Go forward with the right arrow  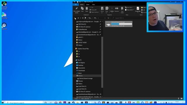[x=78, y=18]
